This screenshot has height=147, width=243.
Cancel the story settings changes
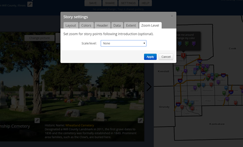[x=166, y=57]
